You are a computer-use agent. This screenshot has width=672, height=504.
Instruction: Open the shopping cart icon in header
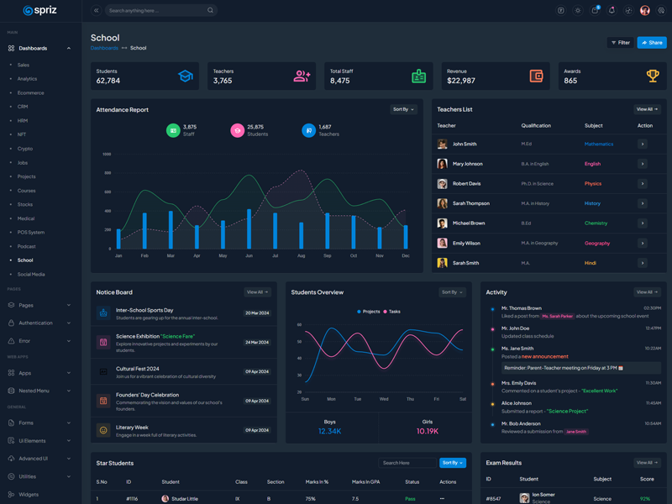click(x=595, y=11)
